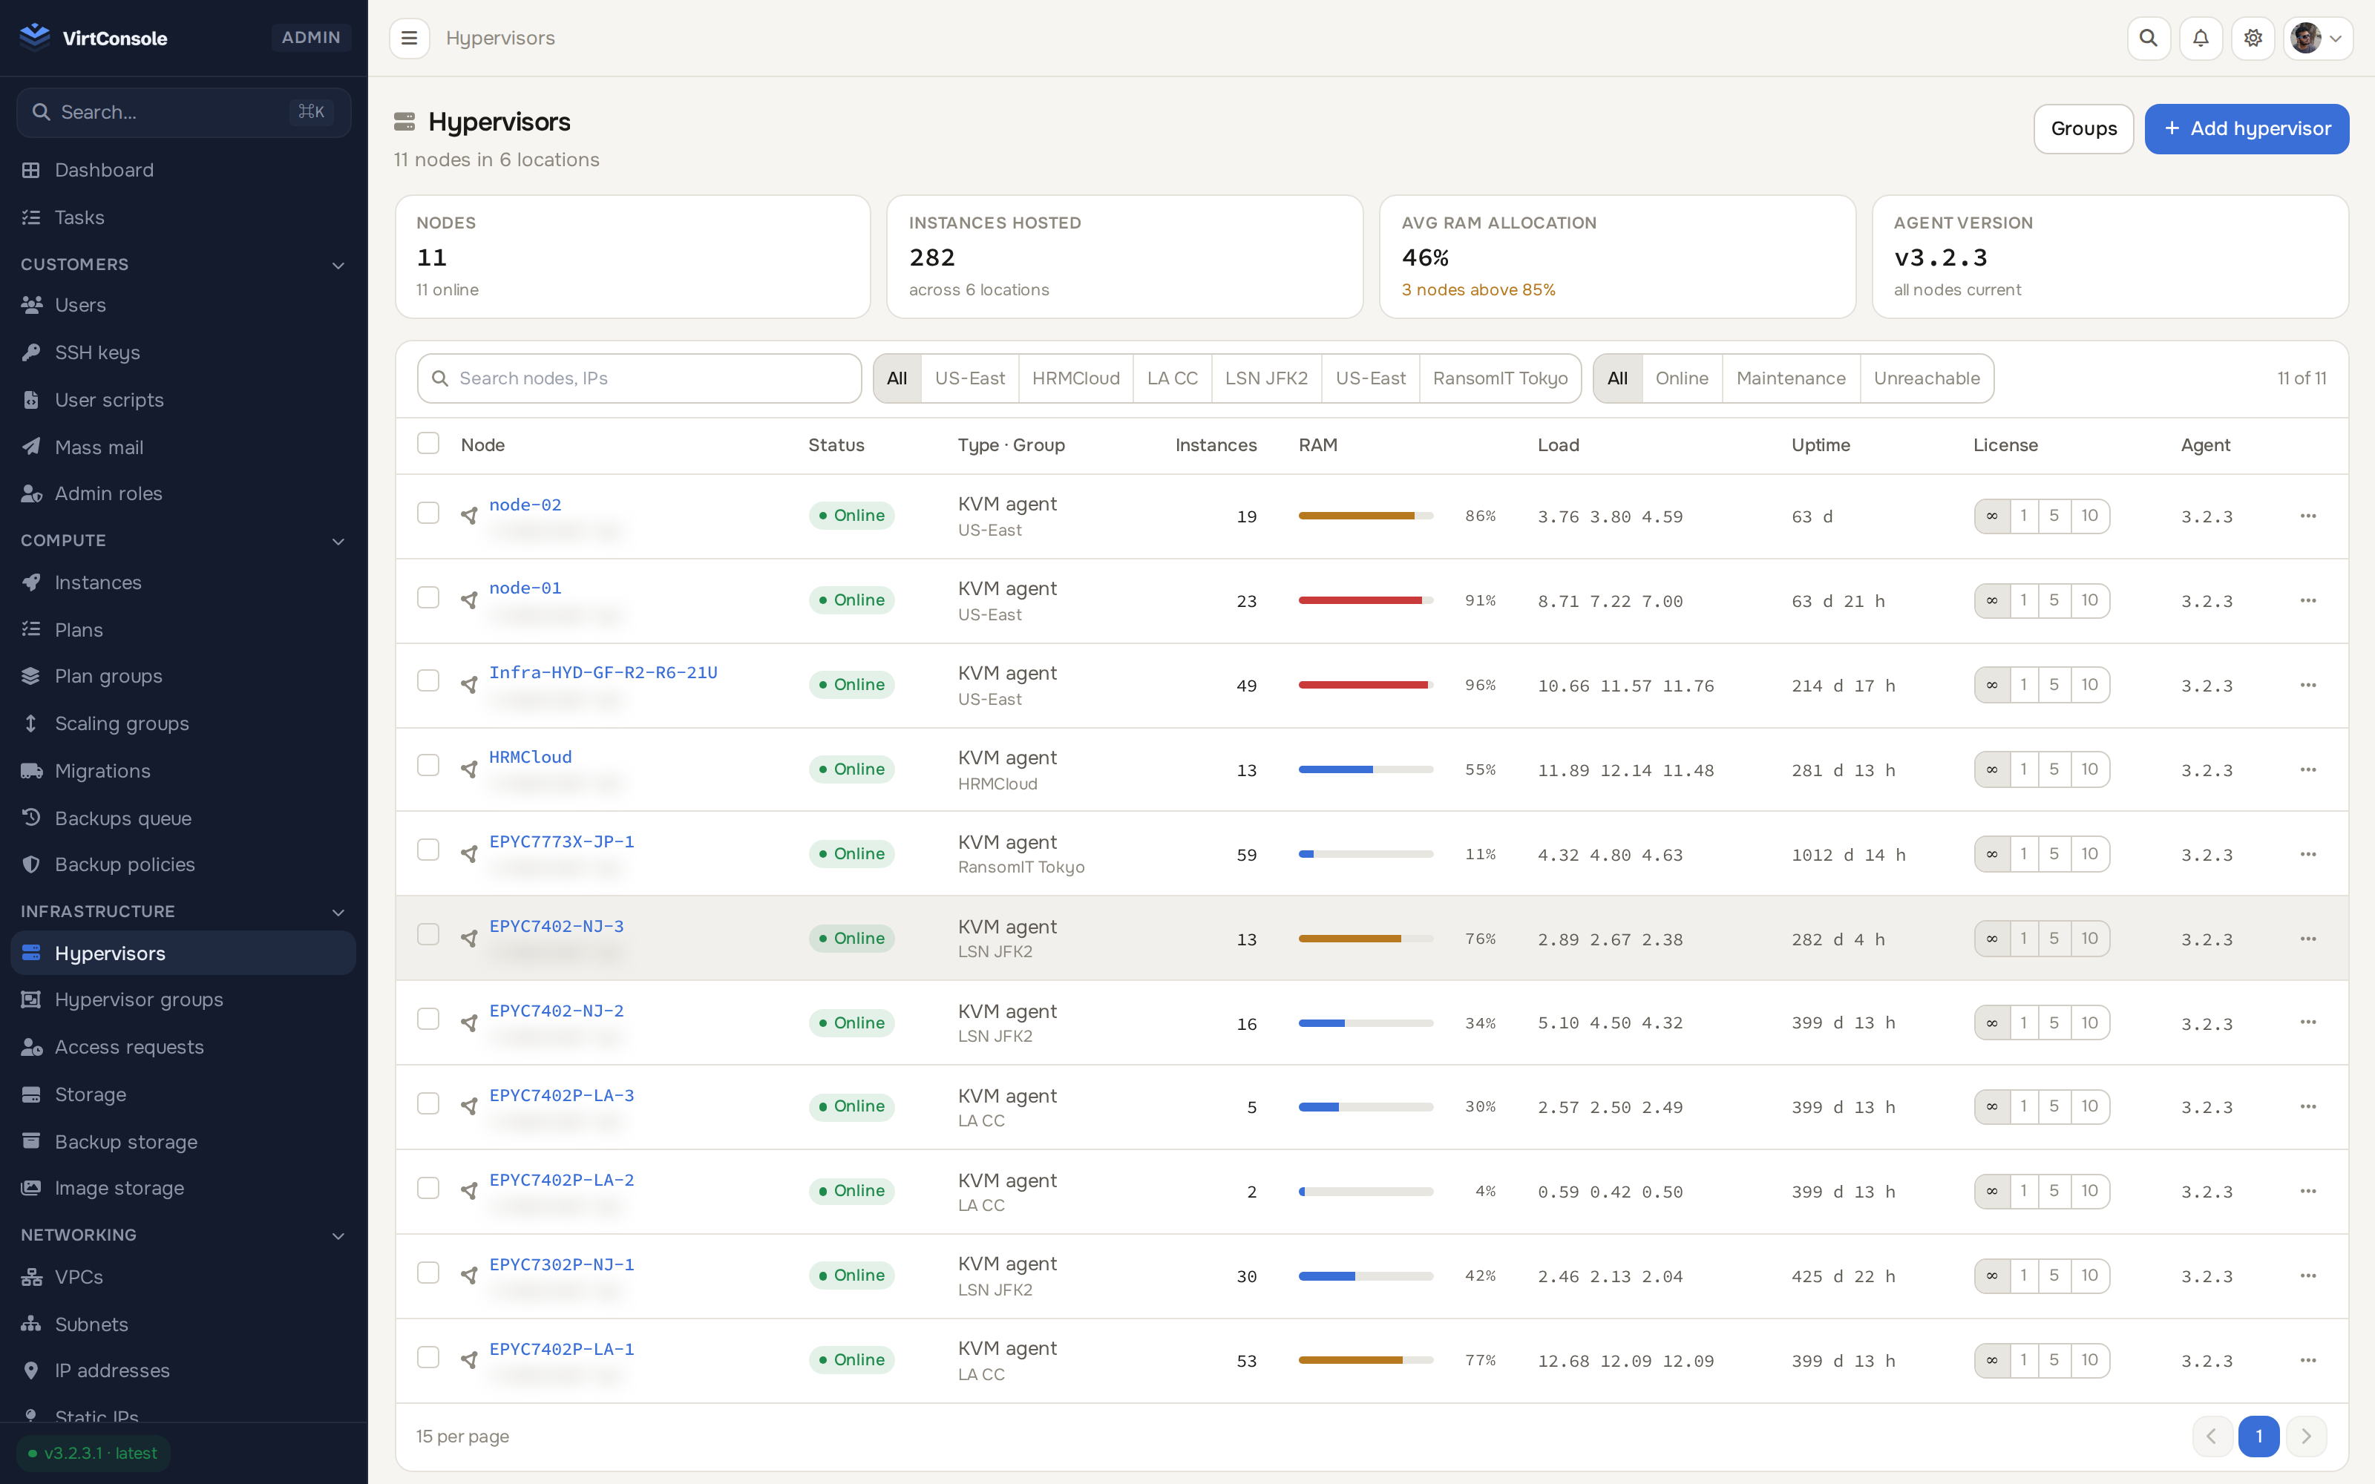2375x1484 pixels.
Task: Go to Mass mail page
Action: 183,447
